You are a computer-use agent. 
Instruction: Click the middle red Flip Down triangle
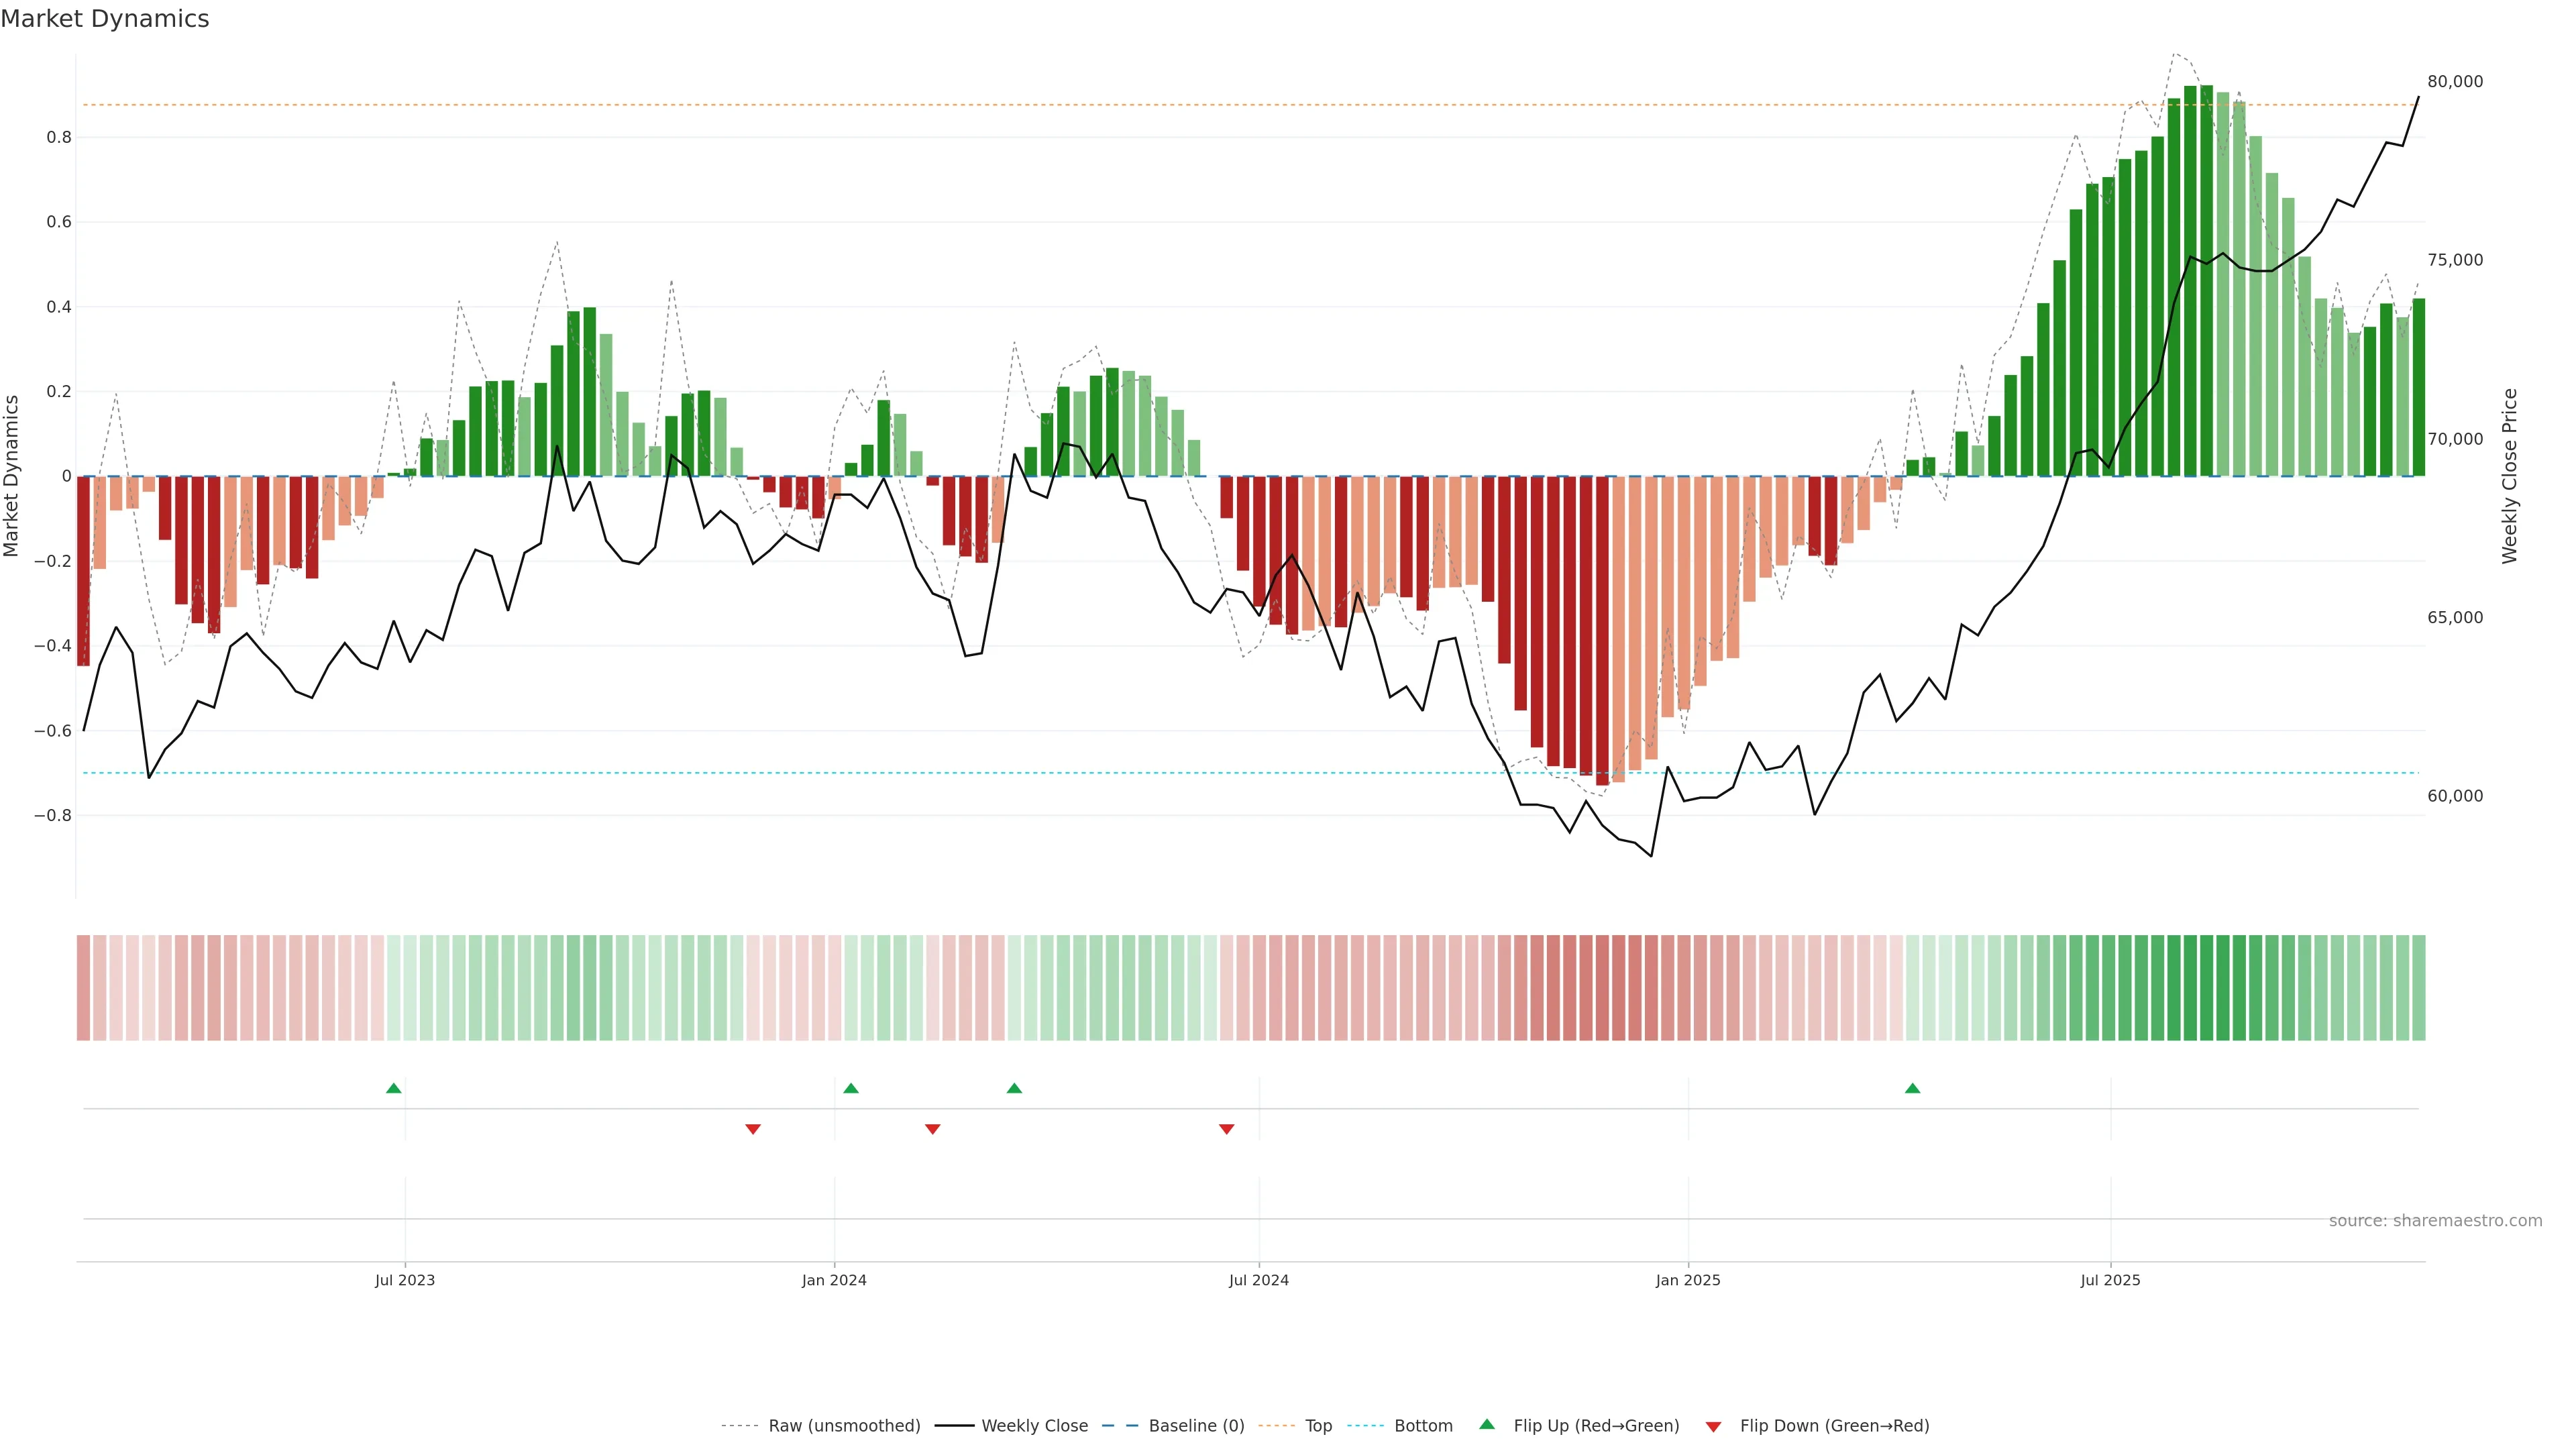933,1129
